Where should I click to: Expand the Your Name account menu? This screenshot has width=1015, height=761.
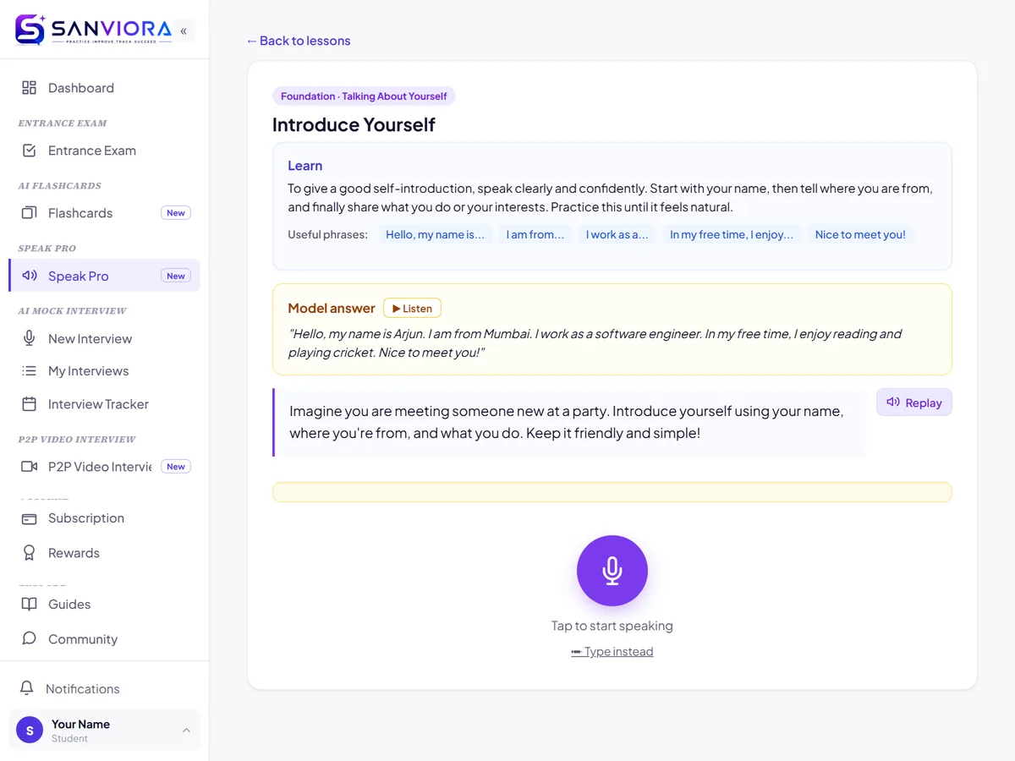pyautogui.click(x=105, y=731)
